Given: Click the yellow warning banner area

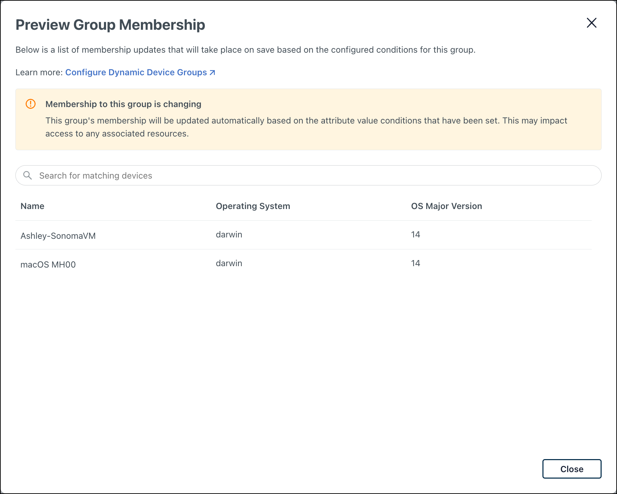Looking at the screenshot, I should tap(308, 119).
